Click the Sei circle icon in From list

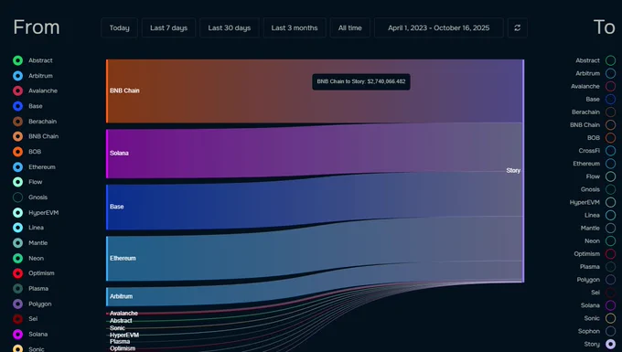[x=18, y=319]
